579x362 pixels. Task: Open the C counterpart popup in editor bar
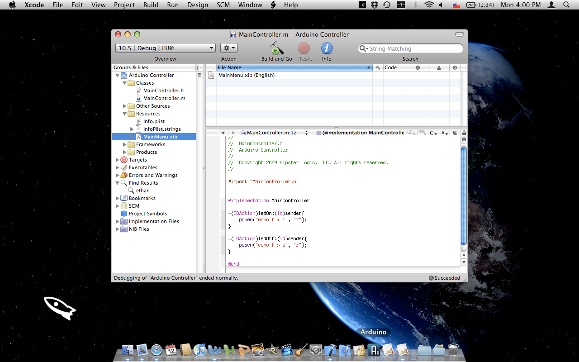click(x=433, y=133)
